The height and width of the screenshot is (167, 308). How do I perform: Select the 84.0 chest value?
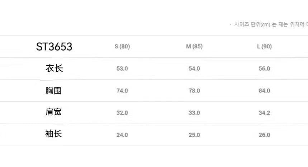click(264, 91)
